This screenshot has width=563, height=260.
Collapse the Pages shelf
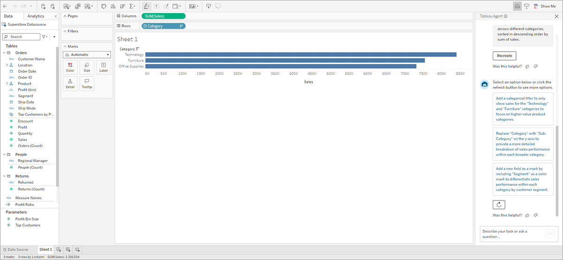pos(65,16)
